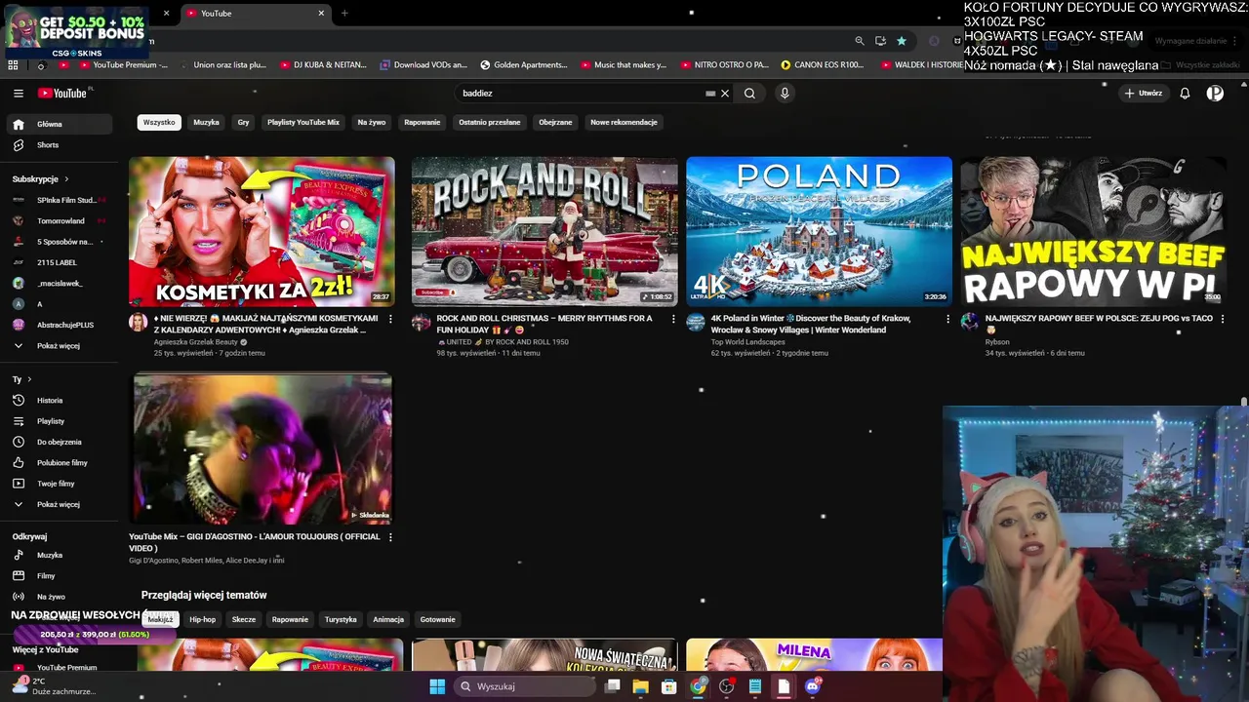Open the YouTube hamburger guide menu

(x=19, y=94)
